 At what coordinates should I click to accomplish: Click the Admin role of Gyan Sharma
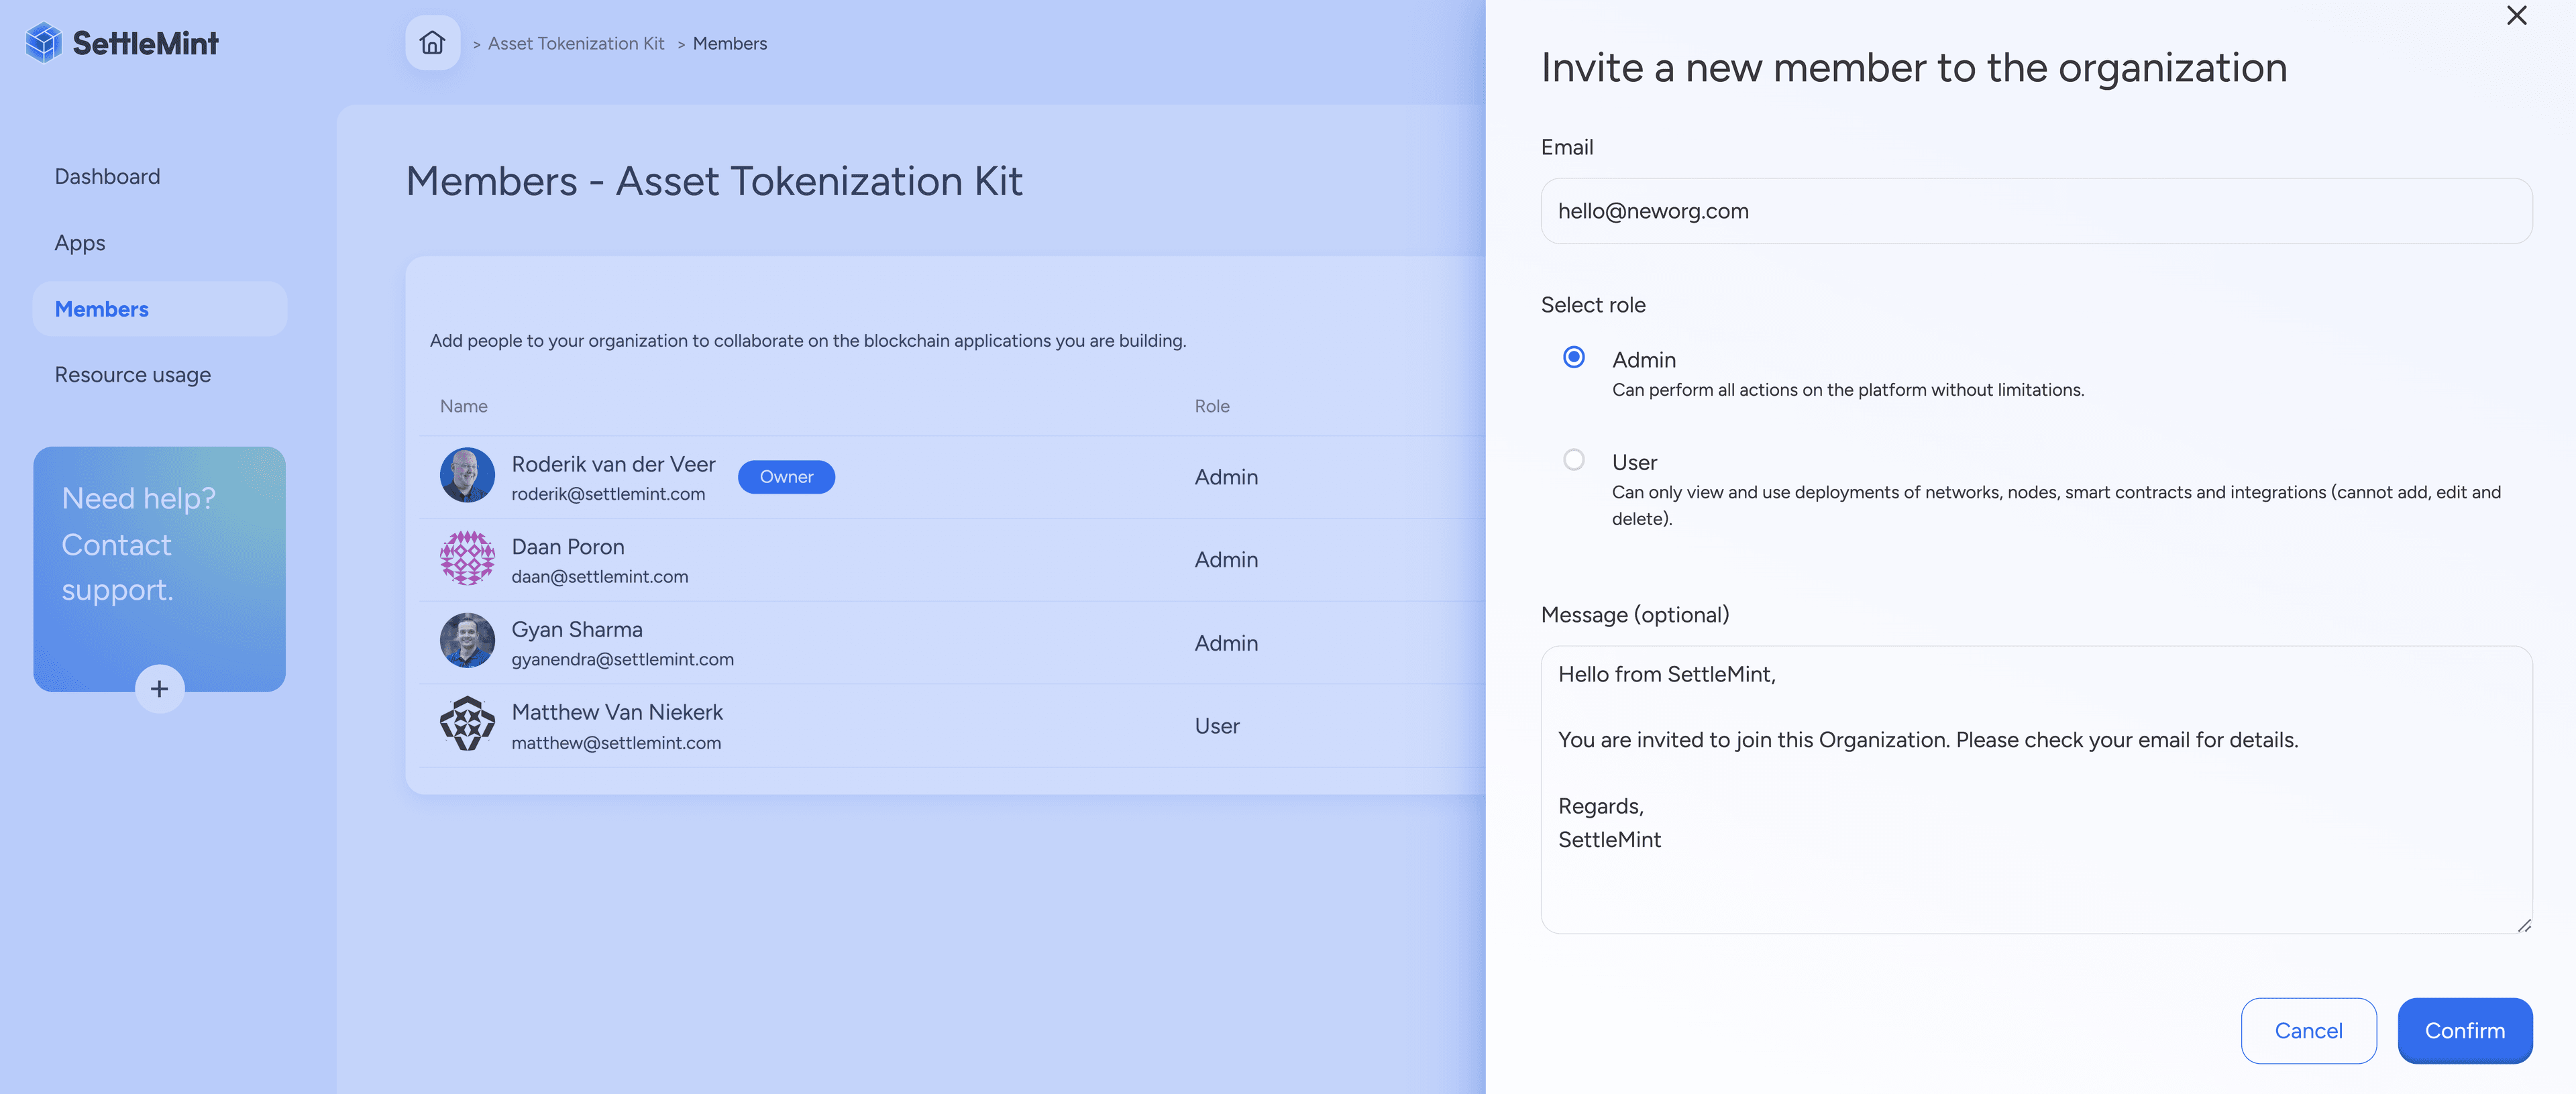1226,643
